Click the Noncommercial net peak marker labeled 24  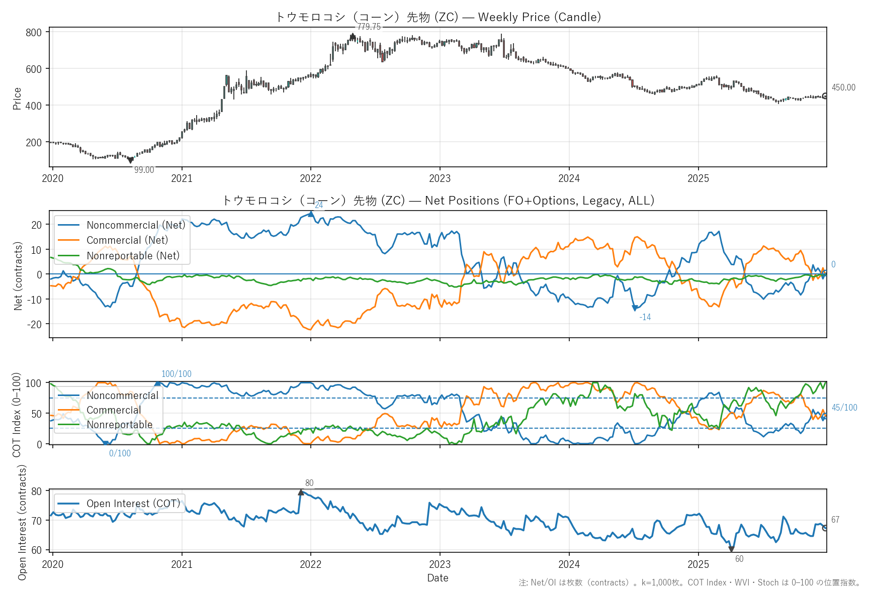tap(311, 214)
